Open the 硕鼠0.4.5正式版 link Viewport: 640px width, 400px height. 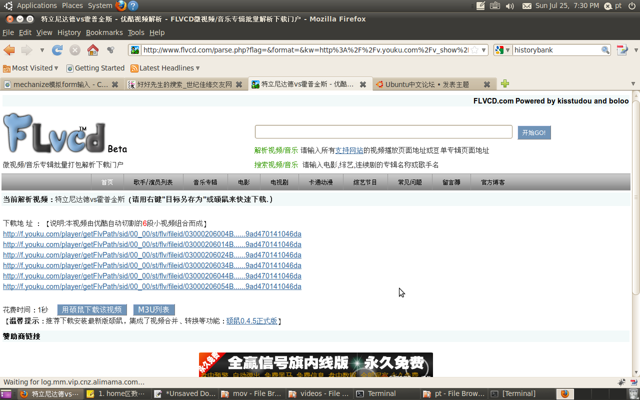pos(252,321)
